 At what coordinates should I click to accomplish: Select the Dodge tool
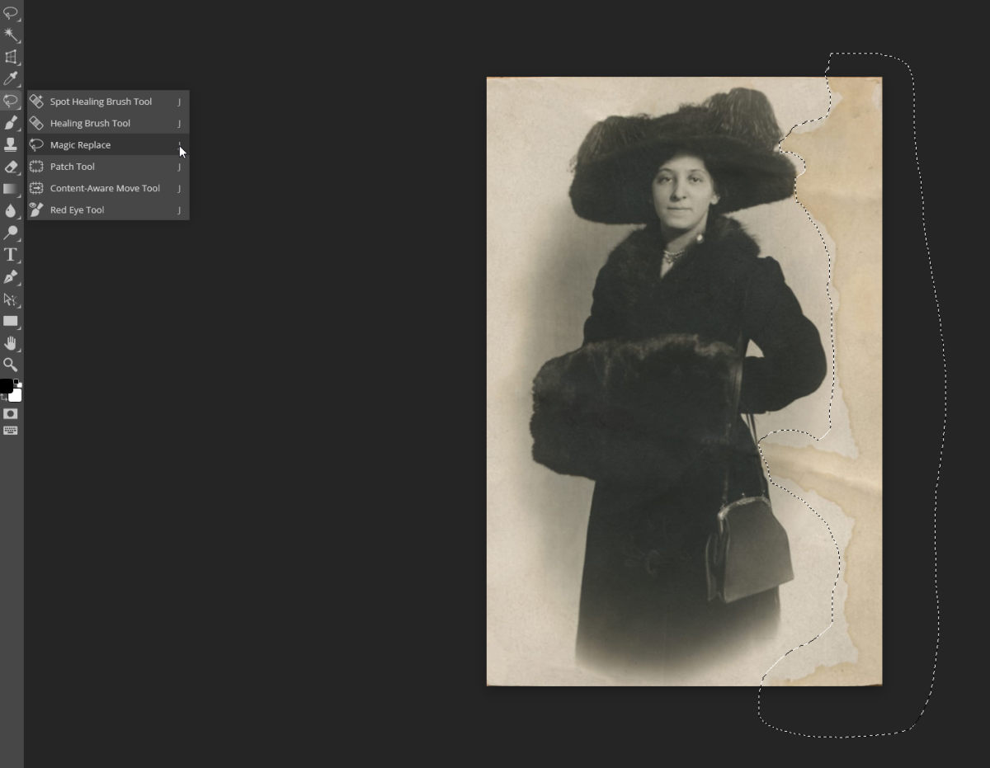coord(11,233)
